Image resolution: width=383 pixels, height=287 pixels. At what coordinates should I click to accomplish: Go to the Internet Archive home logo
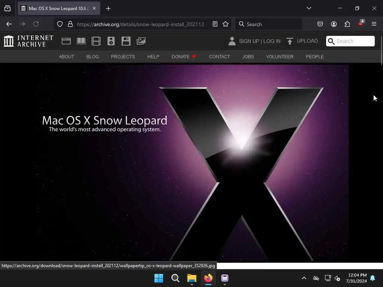pyautogui.click(x=28, y=41)
